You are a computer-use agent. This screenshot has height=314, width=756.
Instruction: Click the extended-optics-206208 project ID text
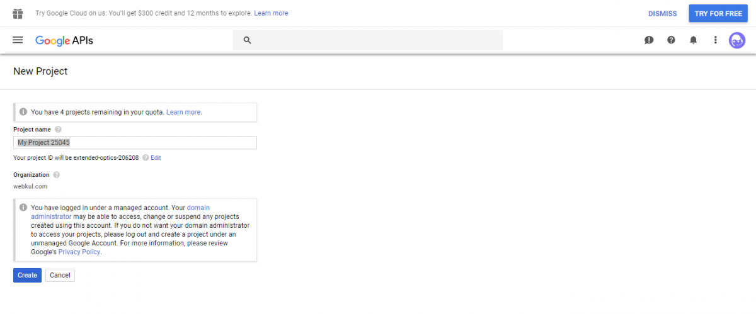(x=106, y=158)
